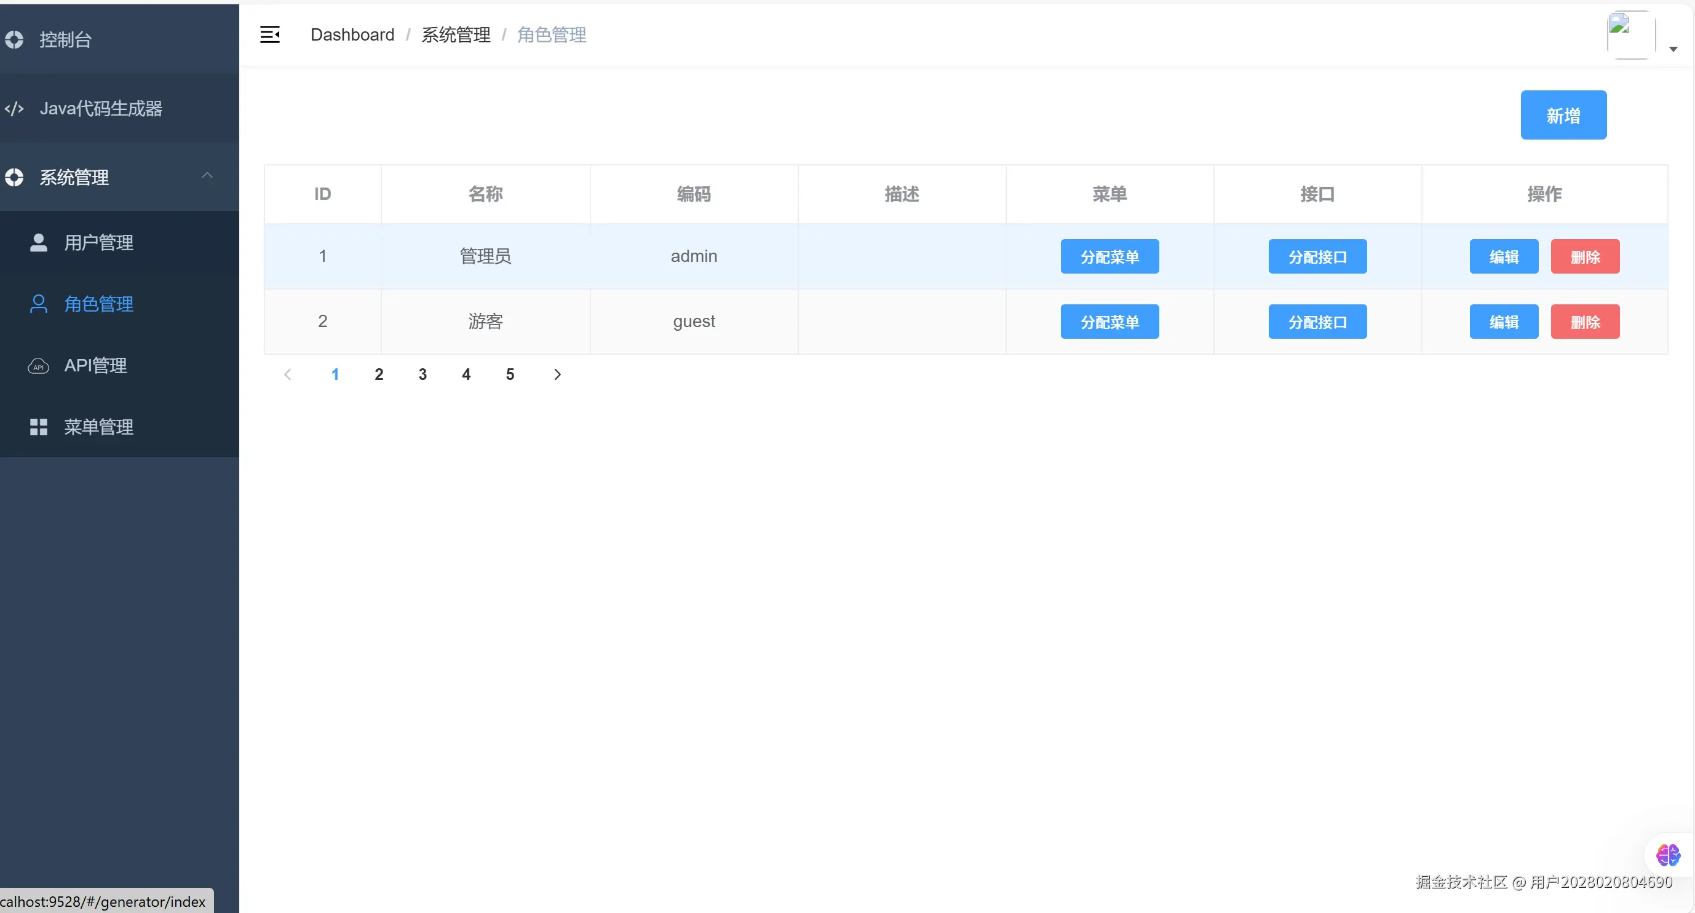This screenshot has height=913, width=1695.
Task: Click 分配接口 for the guest role
Action: [x=1317, y=322]
